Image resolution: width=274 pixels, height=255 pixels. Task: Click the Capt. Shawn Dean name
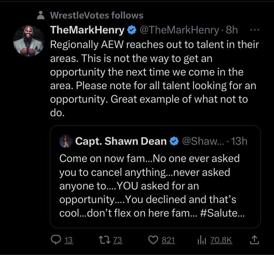click(x=121, y=141)
